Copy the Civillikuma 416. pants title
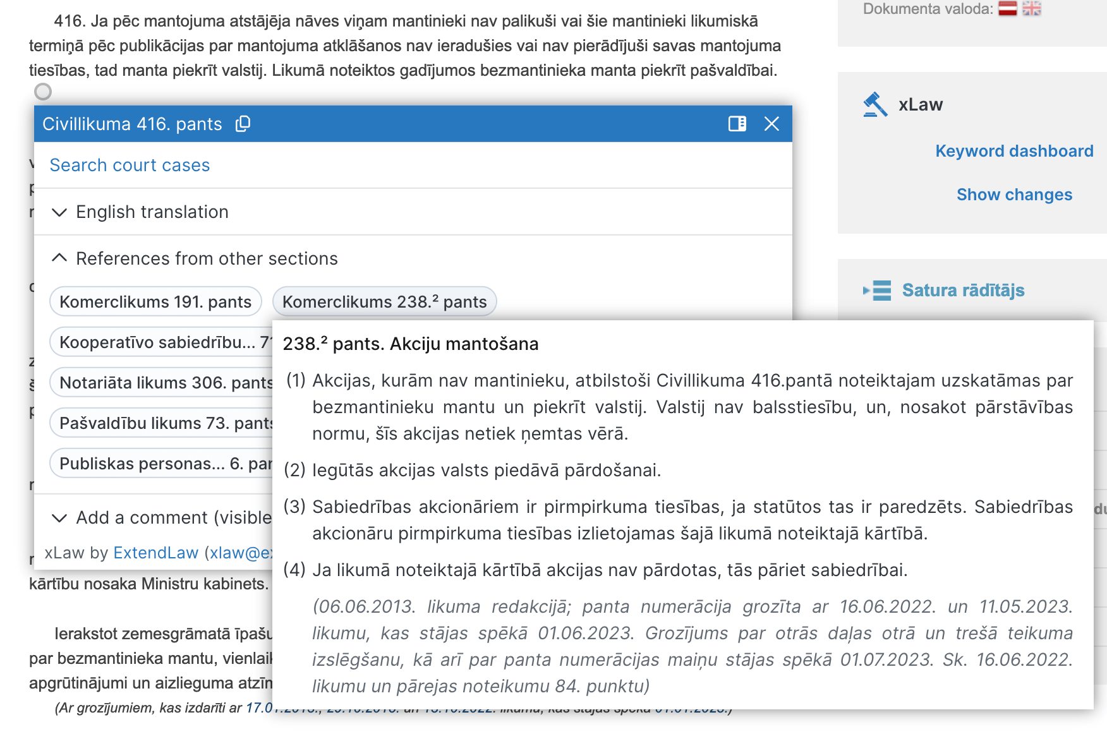1107x734 pixels. [x=243, y=124]
